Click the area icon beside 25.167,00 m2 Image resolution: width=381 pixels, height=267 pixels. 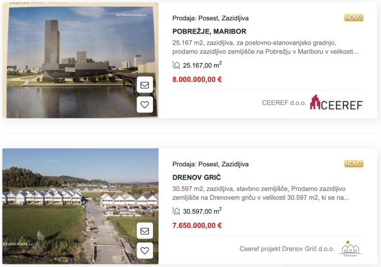[176, 65]
